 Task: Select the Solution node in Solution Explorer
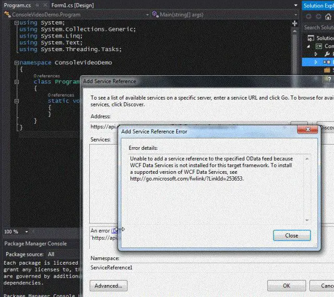click(325, 38)
